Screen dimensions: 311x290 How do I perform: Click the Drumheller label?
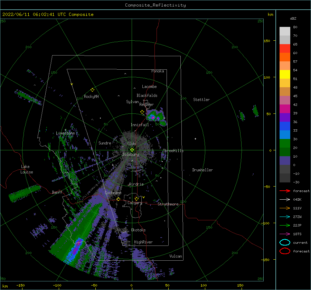202,170
